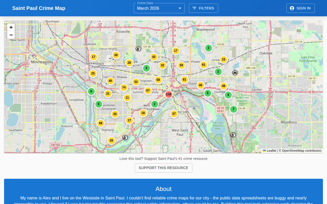Click the account icon in the Sign In button
Screen dimensions: 327x204
[292, 8]
